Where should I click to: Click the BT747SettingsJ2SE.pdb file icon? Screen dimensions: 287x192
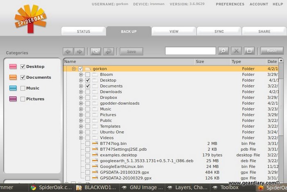[95, 149]
